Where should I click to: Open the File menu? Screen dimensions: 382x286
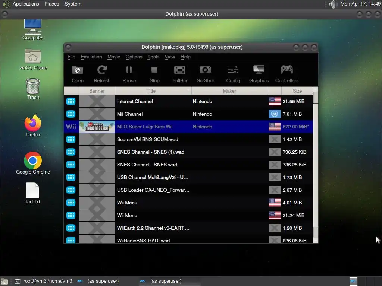tap(71, 57)
